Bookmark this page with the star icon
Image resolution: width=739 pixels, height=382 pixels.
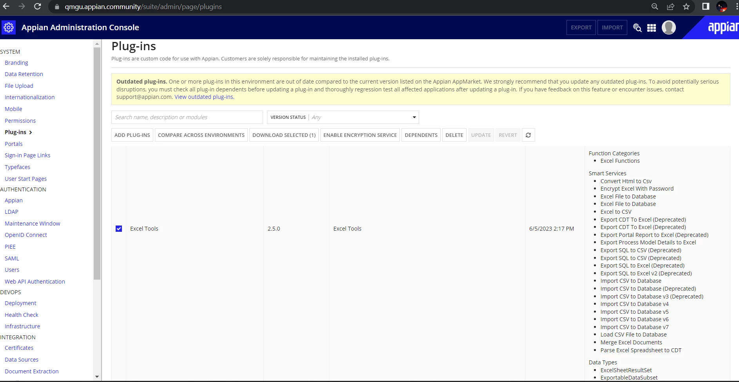(x=686, y=6)
